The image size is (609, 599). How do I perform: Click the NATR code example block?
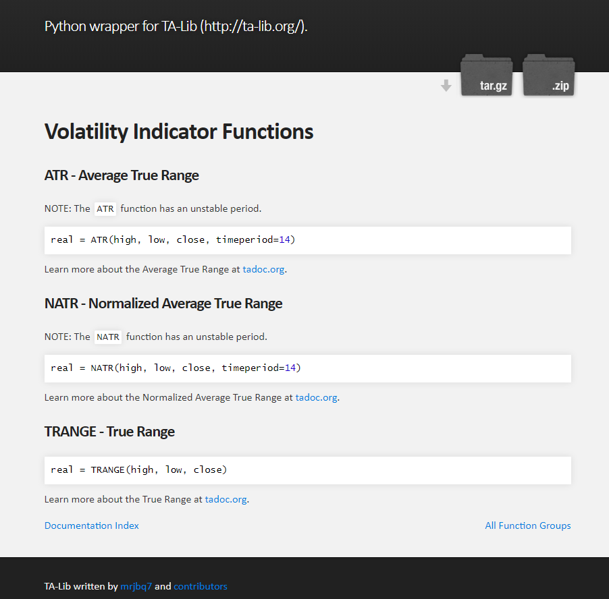[x=308, y=368]
